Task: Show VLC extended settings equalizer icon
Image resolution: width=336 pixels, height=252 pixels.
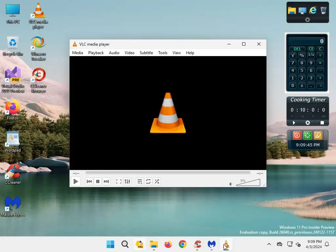Action: (x=127, y=181)
